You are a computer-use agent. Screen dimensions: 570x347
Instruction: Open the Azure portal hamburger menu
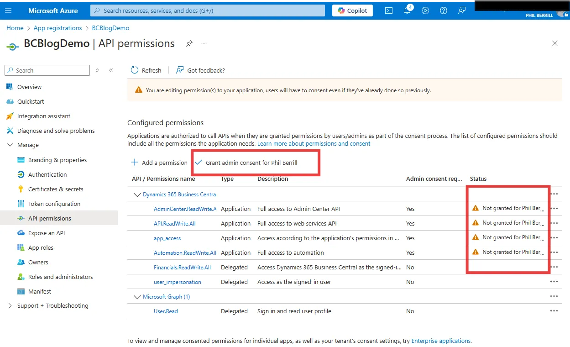9,11
